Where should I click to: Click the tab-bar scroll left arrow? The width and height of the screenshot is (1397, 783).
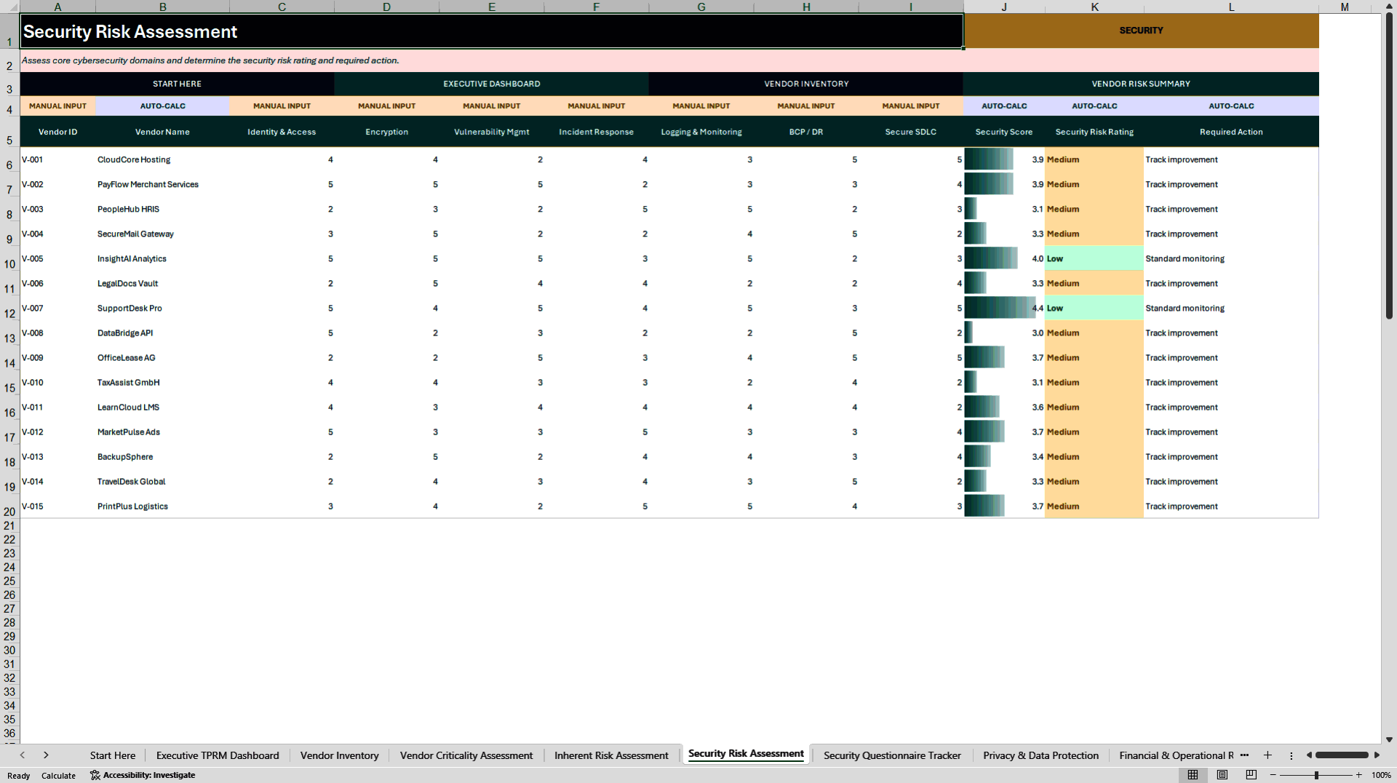1309,755
